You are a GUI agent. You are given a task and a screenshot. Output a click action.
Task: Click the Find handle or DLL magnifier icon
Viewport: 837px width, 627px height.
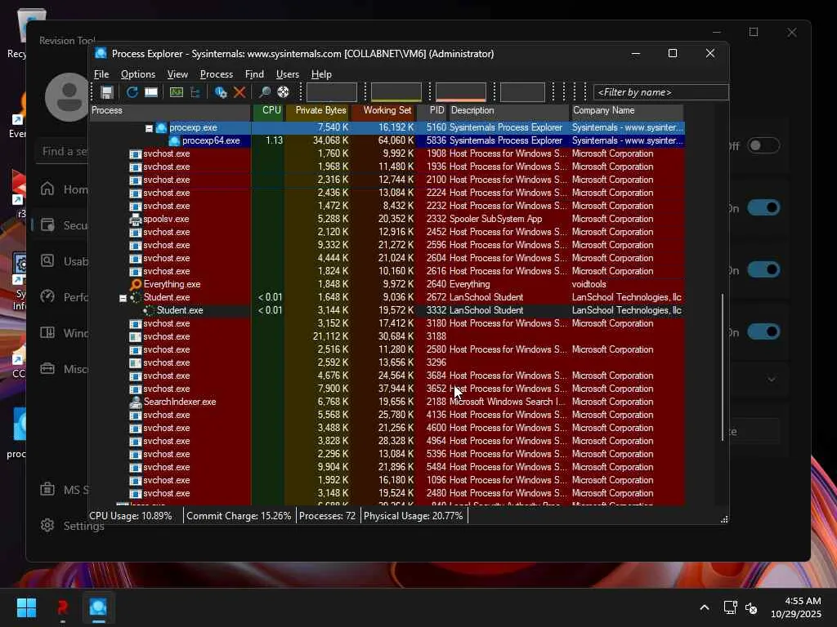(x=264, y=92)
